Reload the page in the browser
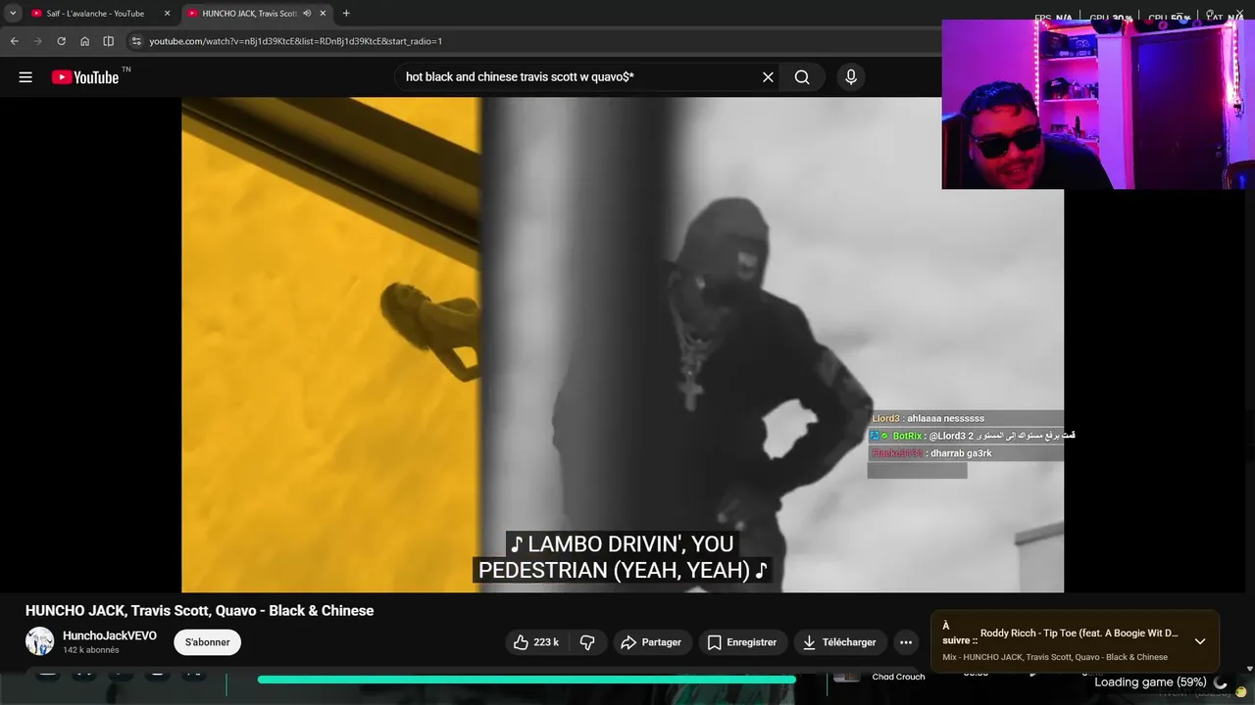 click(61, 41)
